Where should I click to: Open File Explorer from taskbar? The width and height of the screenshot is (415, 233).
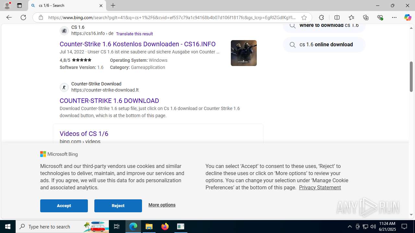coord(149,227)
